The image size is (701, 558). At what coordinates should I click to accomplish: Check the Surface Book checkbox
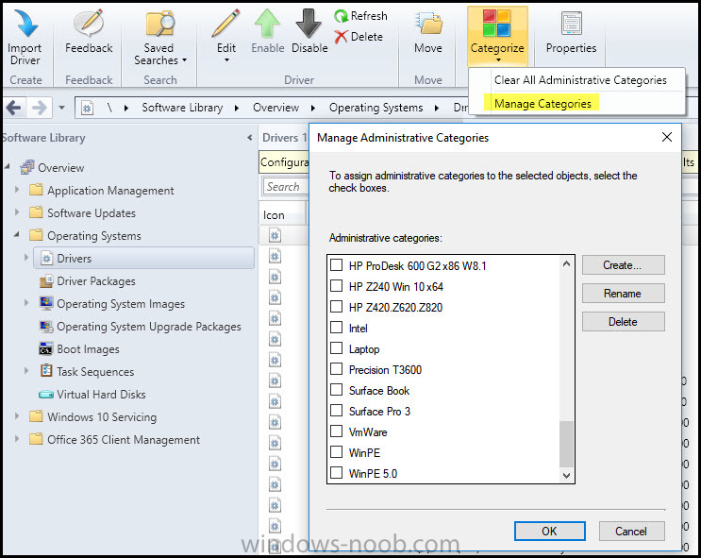tap(336, 390)
